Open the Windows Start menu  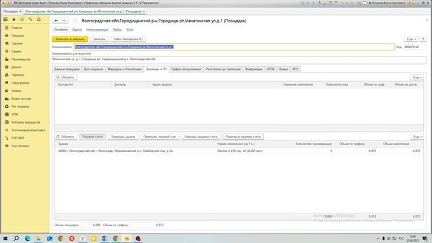point(5,238)
